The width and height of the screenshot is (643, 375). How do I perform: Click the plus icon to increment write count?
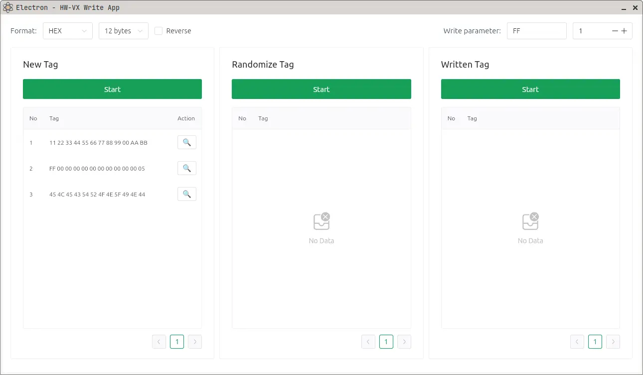click(x=624, y=31)
